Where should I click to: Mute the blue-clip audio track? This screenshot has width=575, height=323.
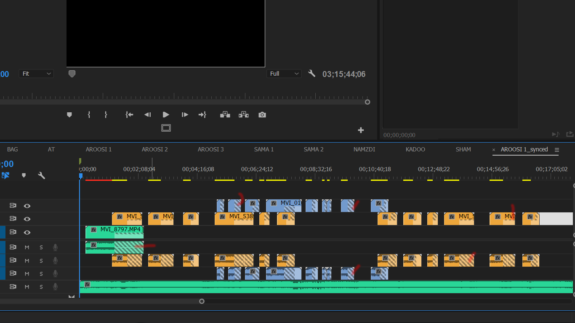[27, 273]
